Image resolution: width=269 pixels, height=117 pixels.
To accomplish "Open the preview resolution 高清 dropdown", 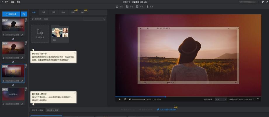I will 221,99.
